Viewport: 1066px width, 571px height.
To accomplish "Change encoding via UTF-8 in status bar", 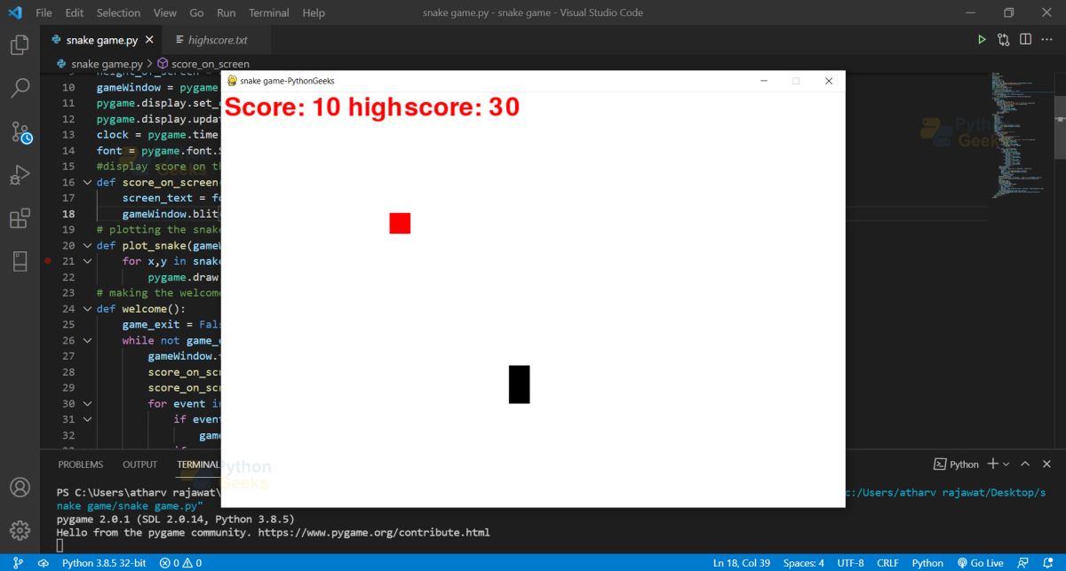I will pos(849,563).
